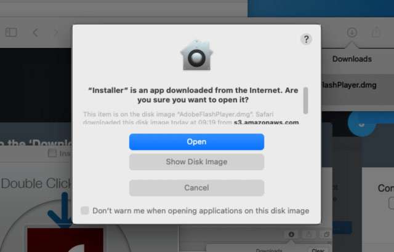Open the Installer app

click(196, 141)
